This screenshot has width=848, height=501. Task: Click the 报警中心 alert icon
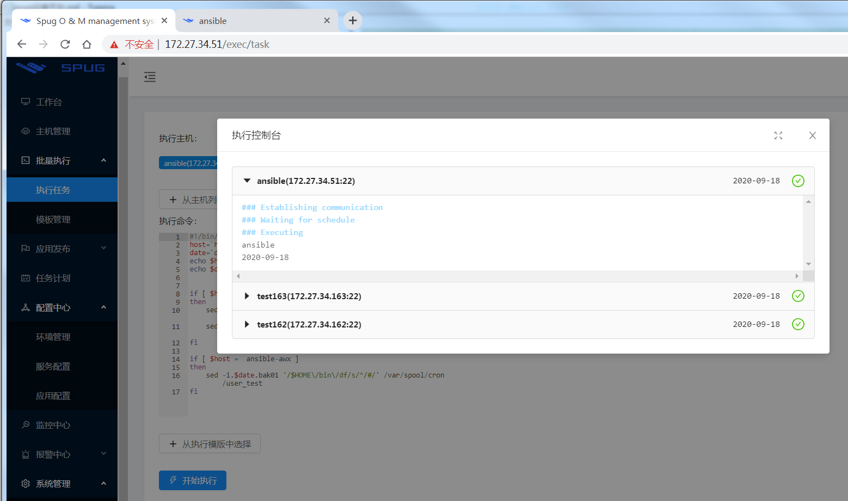(x=26, y=454)
